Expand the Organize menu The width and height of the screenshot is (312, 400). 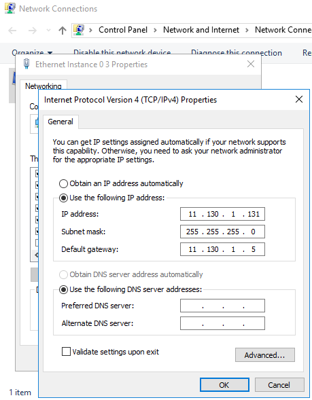pyautogui.click(x=32, y=52)
